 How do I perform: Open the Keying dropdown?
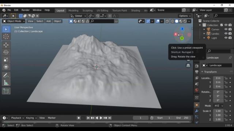pos(31,118)
